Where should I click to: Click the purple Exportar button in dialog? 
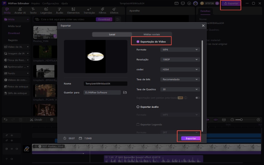click(x=191, y=138)
